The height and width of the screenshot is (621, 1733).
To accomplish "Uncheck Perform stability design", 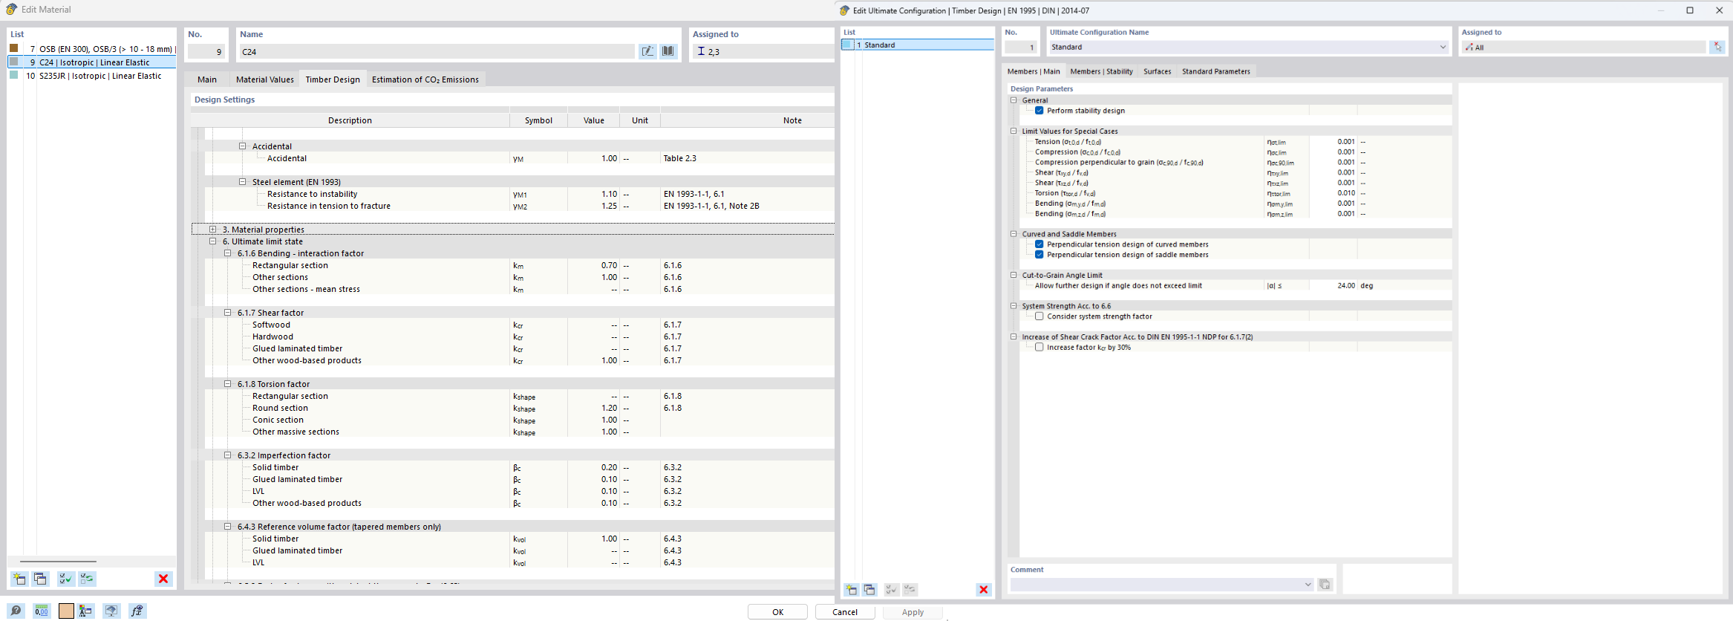I will pyautogui.click(x=1040, y=111).
